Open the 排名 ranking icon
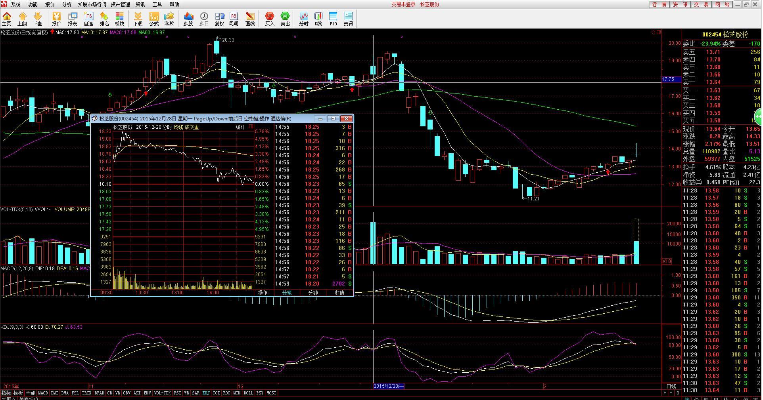763x400 pixels. 104,19
